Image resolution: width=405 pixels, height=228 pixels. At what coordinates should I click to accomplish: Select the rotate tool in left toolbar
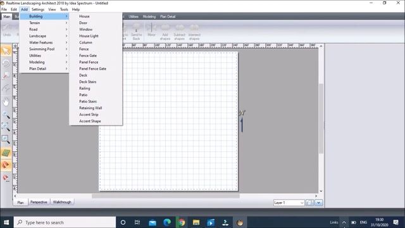(6, 63)
